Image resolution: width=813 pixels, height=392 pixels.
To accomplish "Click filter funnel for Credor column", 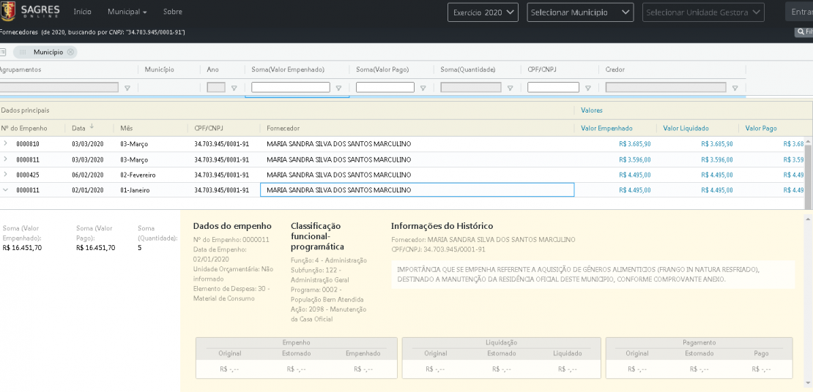I will (x=735, y=88).
